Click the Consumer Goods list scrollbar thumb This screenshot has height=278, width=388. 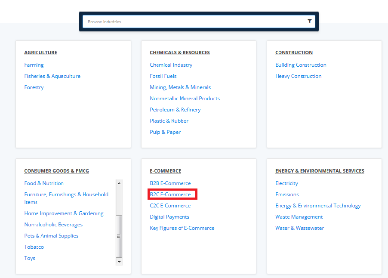(119, 236)
